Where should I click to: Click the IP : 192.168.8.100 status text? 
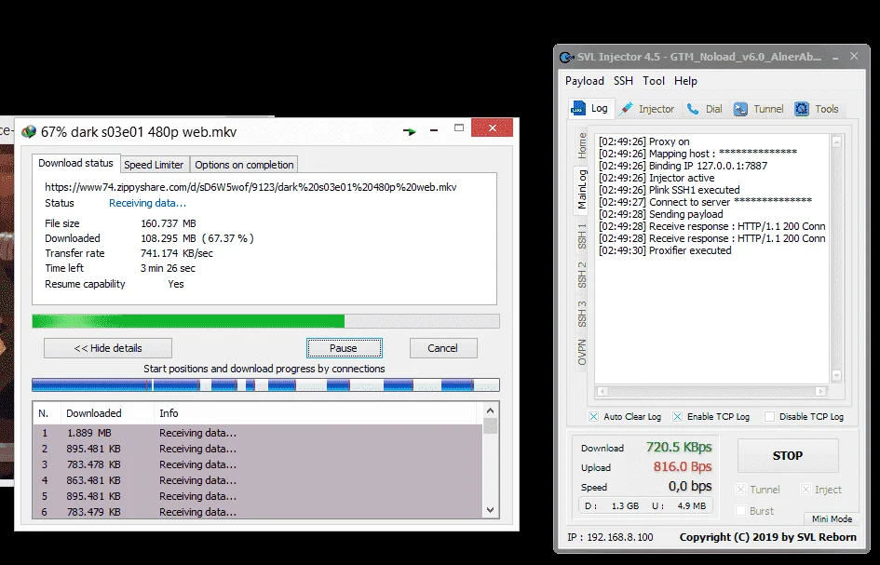point(610,537)
